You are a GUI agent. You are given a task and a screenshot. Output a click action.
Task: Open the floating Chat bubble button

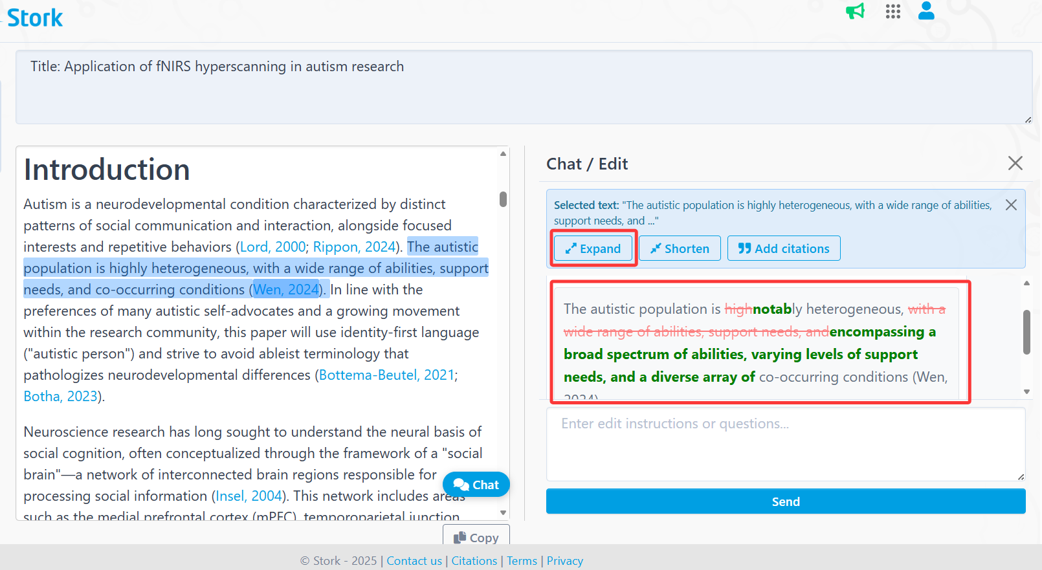point(476,485)
